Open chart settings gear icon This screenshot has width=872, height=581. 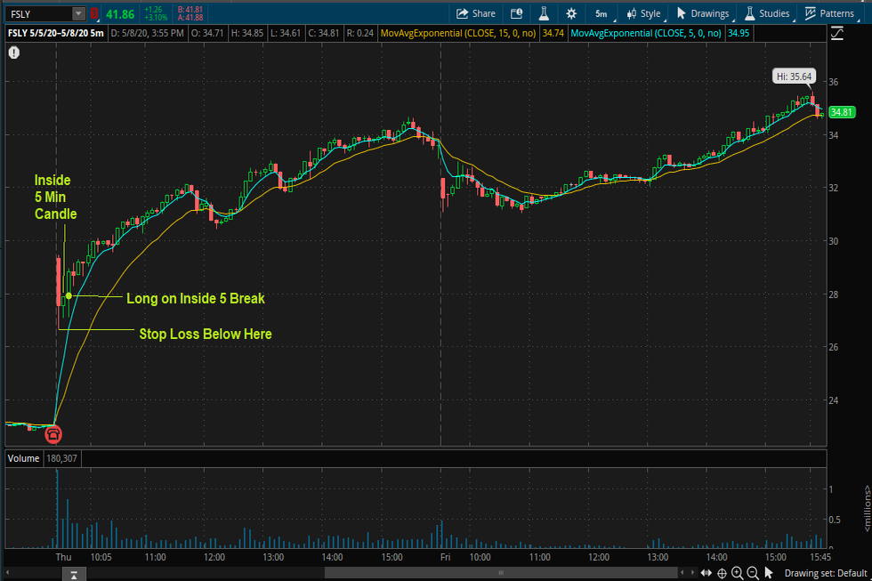[x=571, y=13]
